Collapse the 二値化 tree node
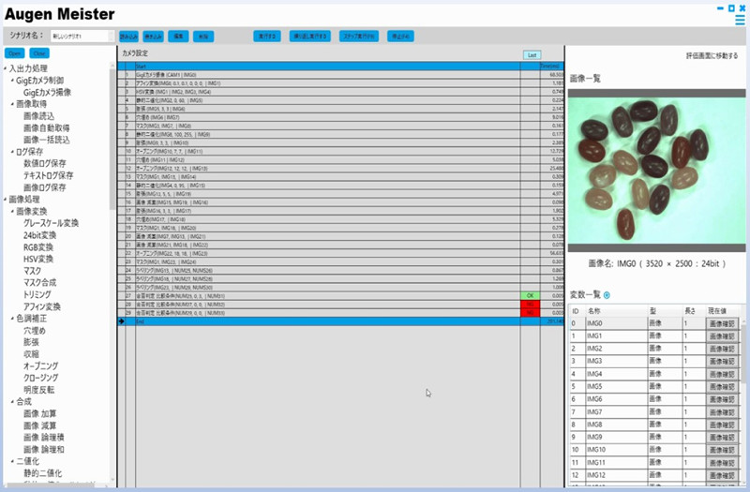The image size is (750, 492). (12, 461)
